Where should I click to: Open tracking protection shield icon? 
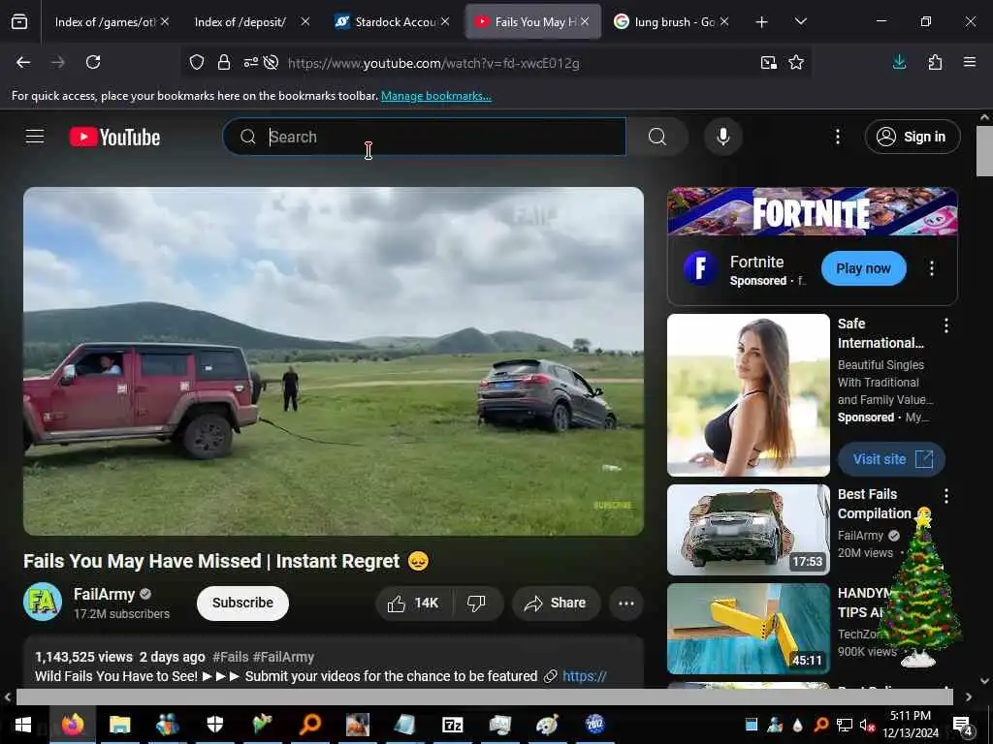(x=197, y=62)
